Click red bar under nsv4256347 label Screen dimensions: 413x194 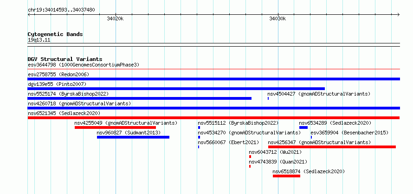[x=332, y=147]
